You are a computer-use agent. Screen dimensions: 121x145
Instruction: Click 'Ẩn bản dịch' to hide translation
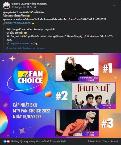(x=16, y=48)
